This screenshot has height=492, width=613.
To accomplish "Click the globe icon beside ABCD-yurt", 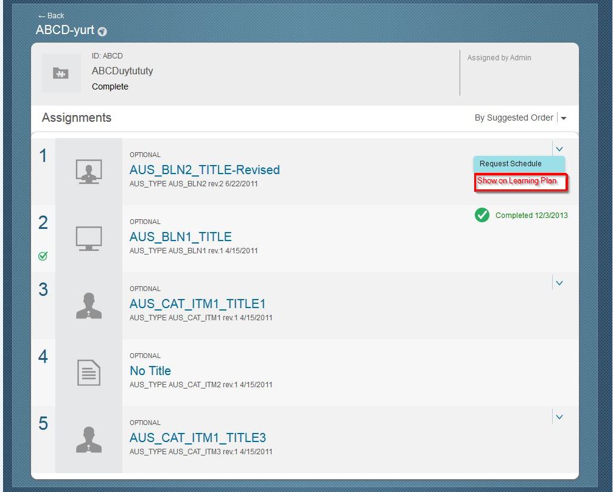I will click(x=102, y=31).
